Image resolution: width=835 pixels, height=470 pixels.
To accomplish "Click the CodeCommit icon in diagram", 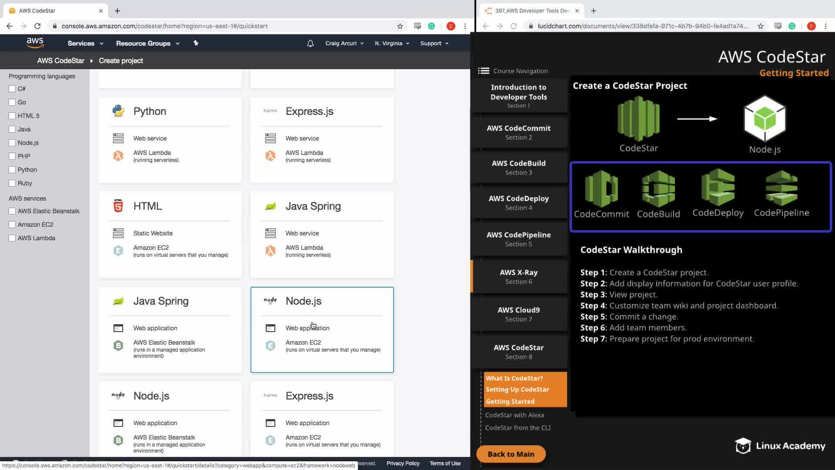I will pyautogui.click(x=601, y=189).
